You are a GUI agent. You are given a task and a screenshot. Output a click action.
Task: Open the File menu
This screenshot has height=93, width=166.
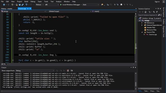click(2, 2)
